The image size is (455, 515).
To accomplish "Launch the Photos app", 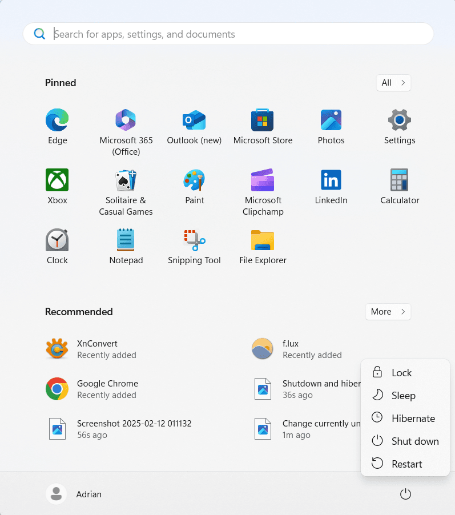I will [x=331, y=126].
